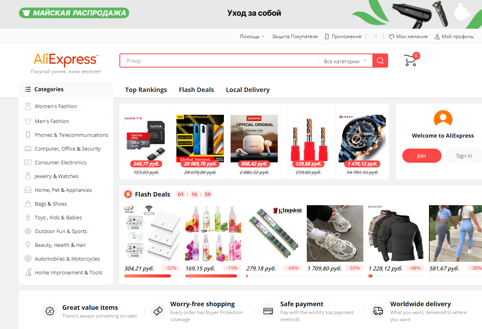Click the phone icon beside Приложение

[x=327, y=37]
